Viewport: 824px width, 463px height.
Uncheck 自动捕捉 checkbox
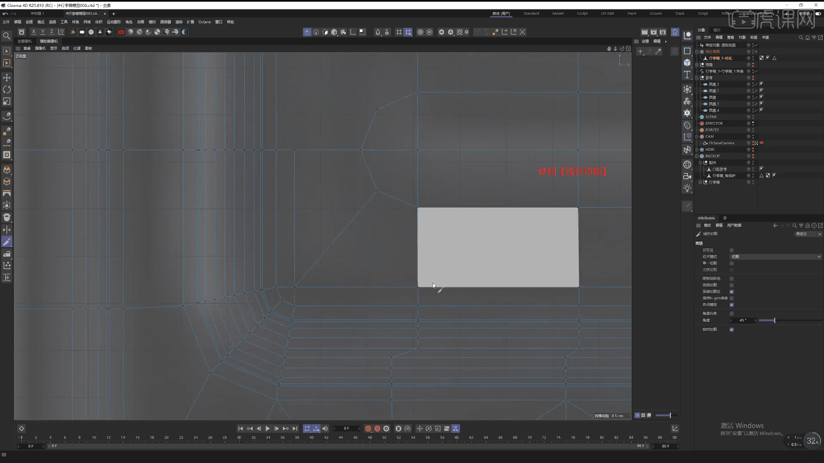click(x=732, y=305)
